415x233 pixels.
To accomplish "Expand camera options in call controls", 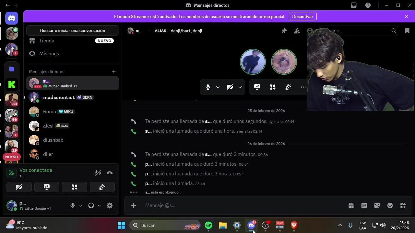I will [240, 87].
